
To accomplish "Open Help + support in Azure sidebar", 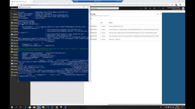I will coord(14,75).
